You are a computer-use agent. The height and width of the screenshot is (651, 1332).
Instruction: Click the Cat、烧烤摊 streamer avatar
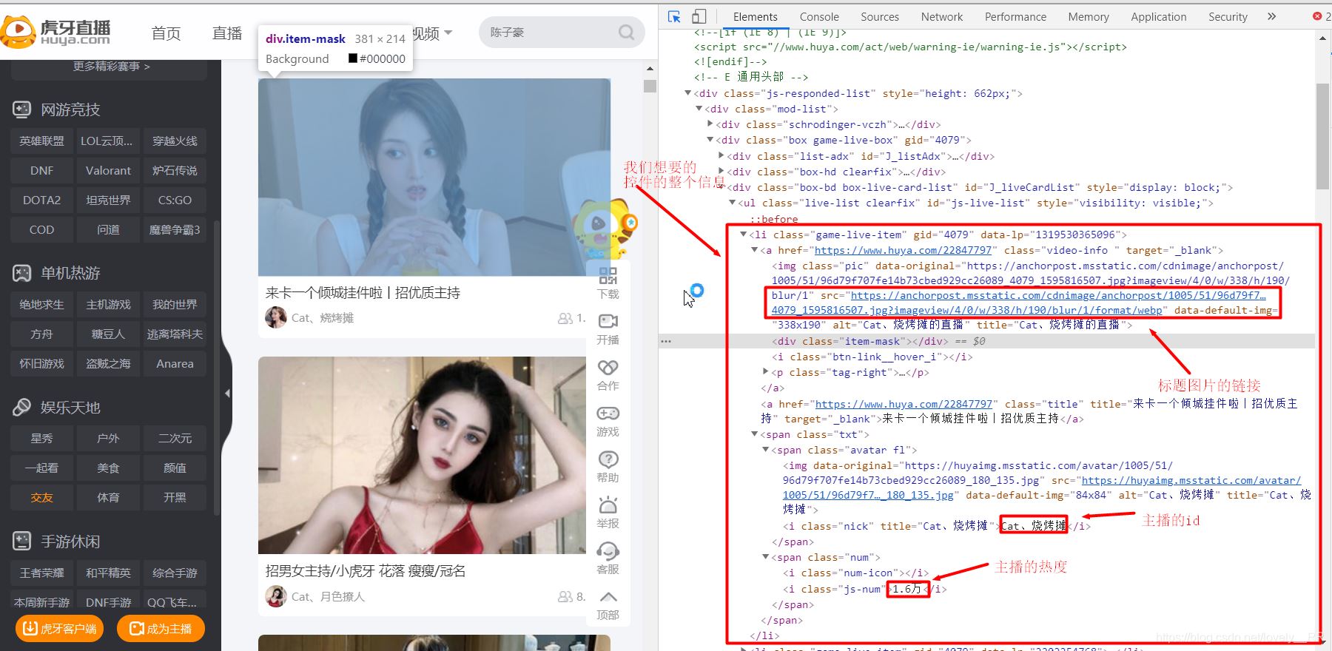coord(276,317)
